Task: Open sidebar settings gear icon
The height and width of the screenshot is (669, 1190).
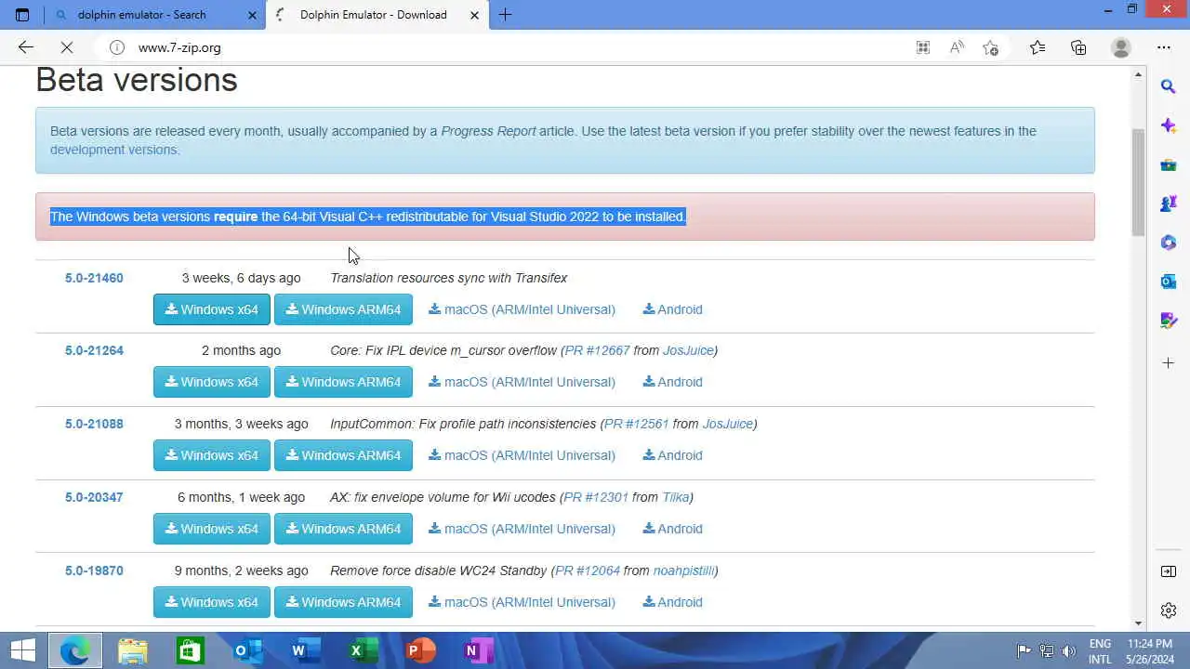Action: (x=1169, y=610)
